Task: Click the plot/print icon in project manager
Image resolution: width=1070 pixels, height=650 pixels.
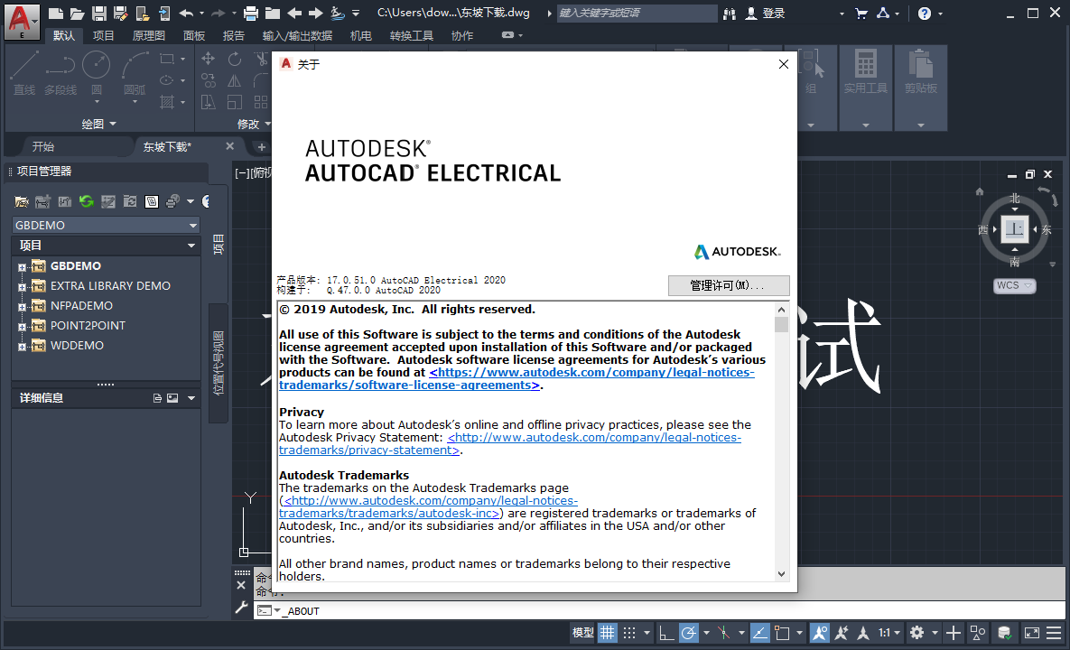Action: coord(171,200)
